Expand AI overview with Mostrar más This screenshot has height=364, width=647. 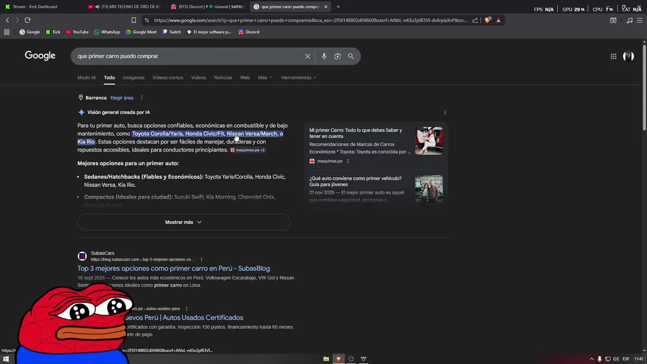coord(183,222)
